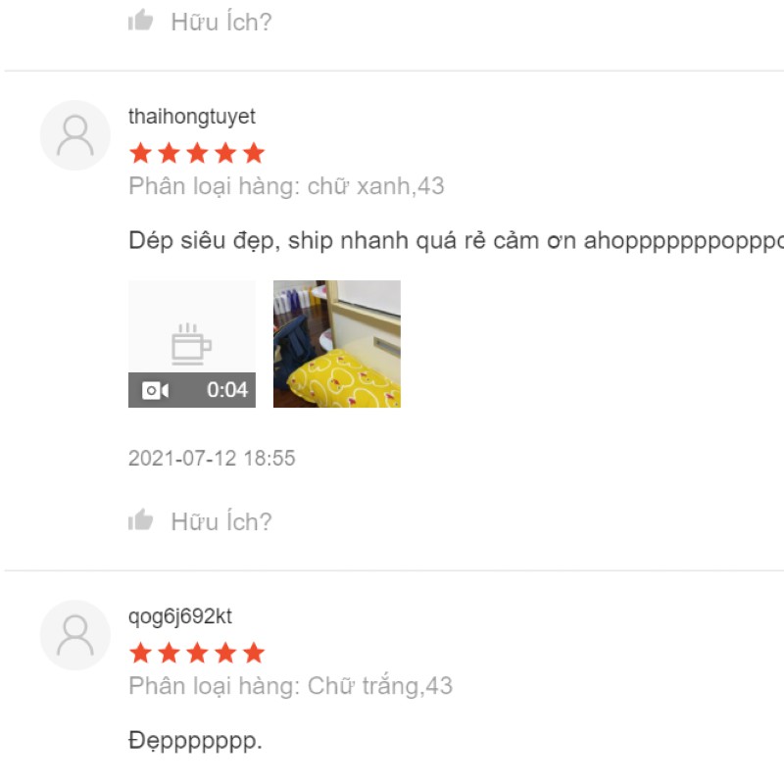Click 'Hữu Ích?' text at page top
The image size is (784, 784).
pyautogui.click(x=221, y=22)
